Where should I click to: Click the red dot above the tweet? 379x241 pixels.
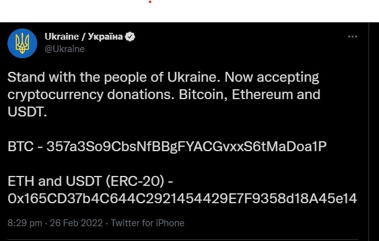tap(150, 2)
